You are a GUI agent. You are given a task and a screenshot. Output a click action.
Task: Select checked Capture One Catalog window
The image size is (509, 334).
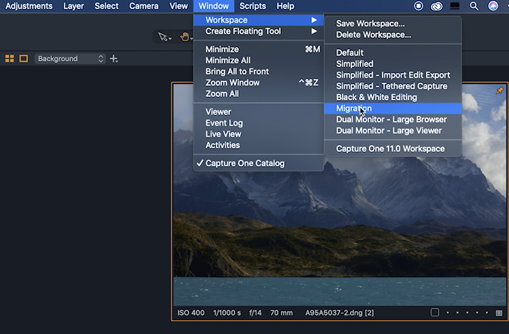[x=259, y=163]
